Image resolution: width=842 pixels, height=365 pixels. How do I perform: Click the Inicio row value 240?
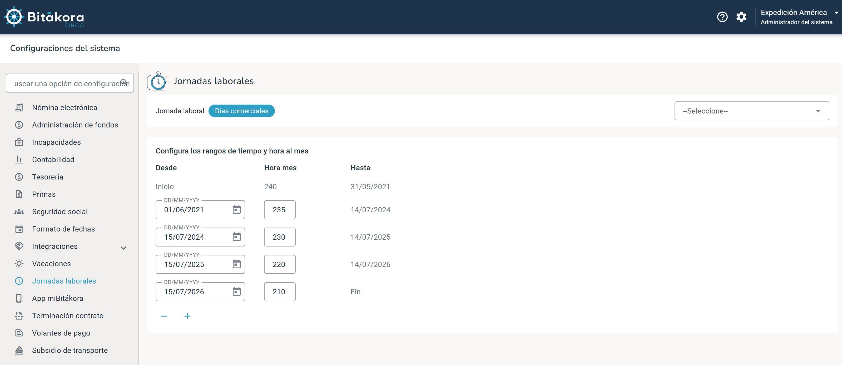click(x=270, y=187)
